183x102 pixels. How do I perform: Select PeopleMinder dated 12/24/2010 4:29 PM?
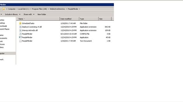(x=27, y=37)
